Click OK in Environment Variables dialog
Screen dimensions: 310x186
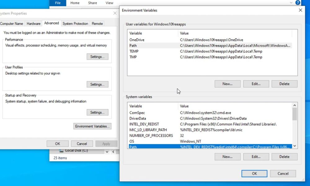(x=254, y=174)
